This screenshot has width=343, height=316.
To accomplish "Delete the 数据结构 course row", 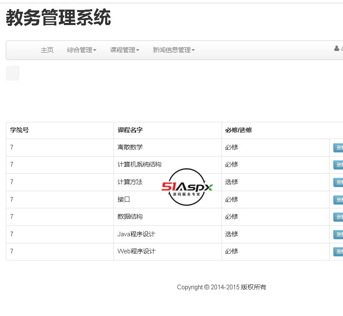I will click(x=338, y=217).
